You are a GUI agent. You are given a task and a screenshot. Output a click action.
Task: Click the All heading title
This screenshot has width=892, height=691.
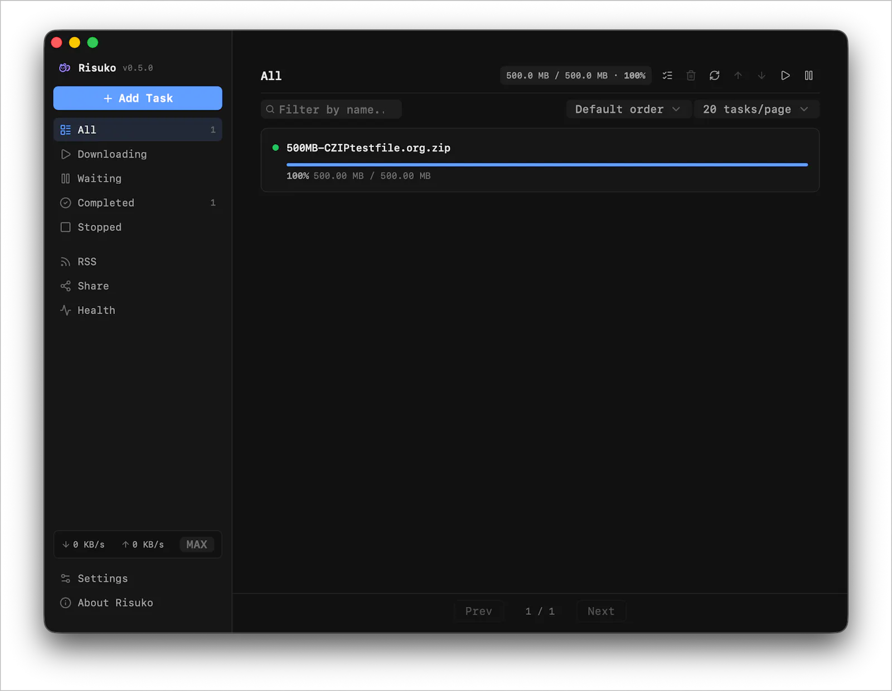tap(271, 76)
